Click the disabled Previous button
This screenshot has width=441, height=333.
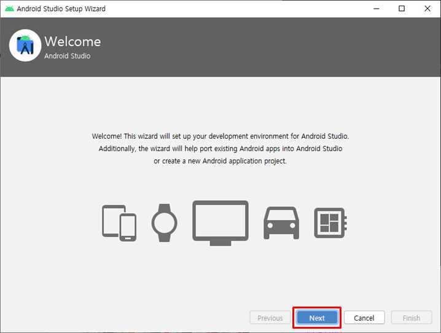point(270,318)
